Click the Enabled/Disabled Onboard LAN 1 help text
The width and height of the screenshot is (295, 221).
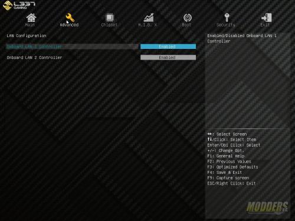pyautogui.click(x=242, y=38)
